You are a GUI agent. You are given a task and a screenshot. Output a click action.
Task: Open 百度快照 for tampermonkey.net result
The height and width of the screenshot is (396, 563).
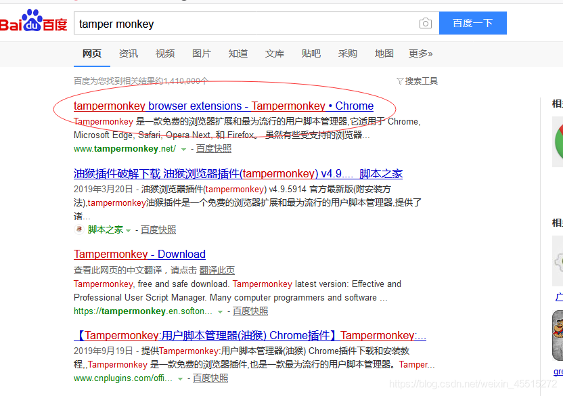click(x=214, y=148)
